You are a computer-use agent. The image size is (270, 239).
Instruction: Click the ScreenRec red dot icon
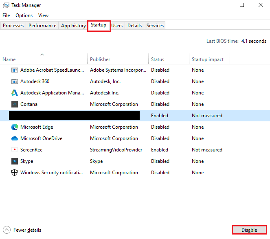pyautogui.click(x=15, y=150)
